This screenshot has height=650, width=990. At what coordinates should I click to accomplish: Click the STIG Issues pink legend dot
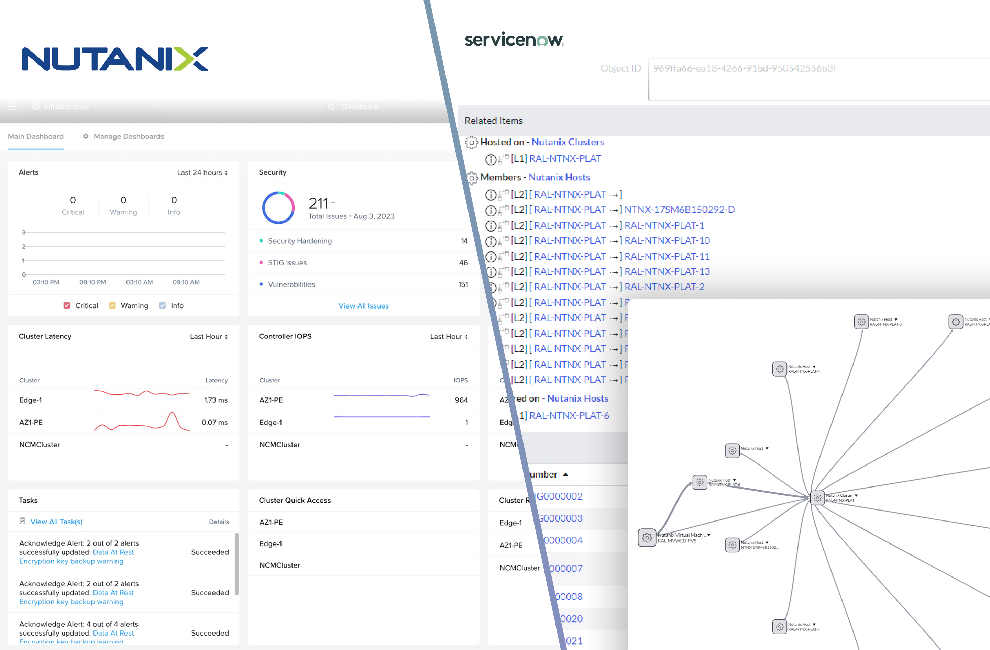261,262
